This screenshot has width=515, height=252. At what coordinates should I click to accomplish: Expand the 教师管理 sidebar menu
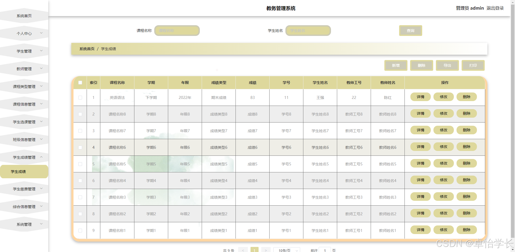point(24,69)
